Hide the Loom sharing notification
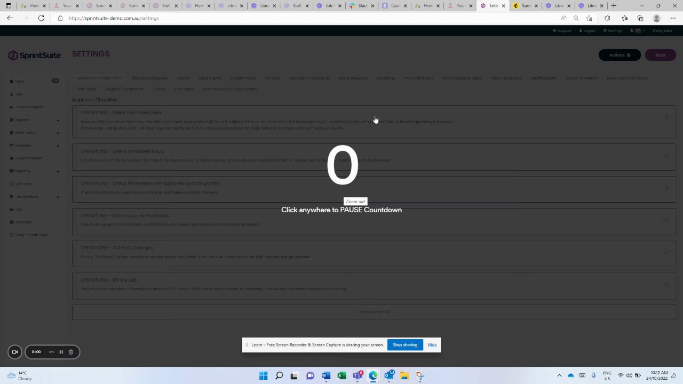This screenshot has width=683, height=384. [432, 345]
